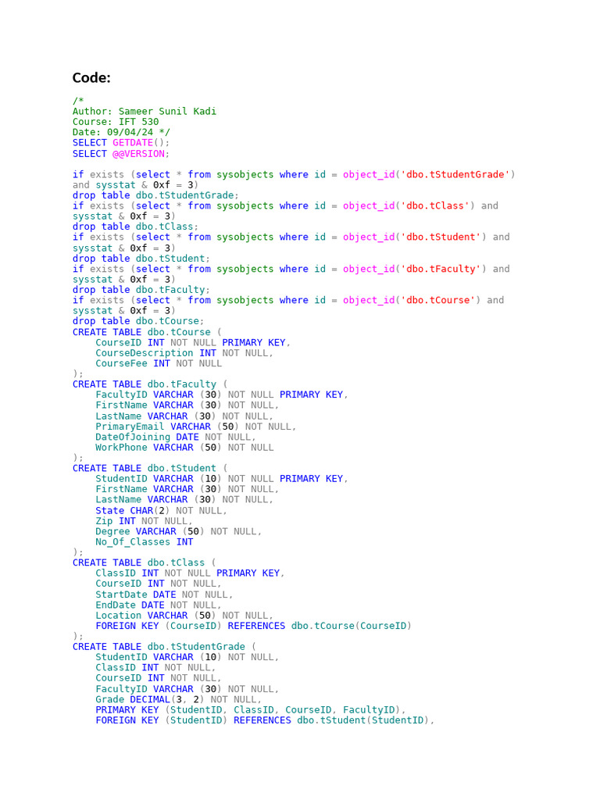
Task: Click the 'ClassID INT NOT NULL PRIMARY KEY' line
Action: pos(190,573)
